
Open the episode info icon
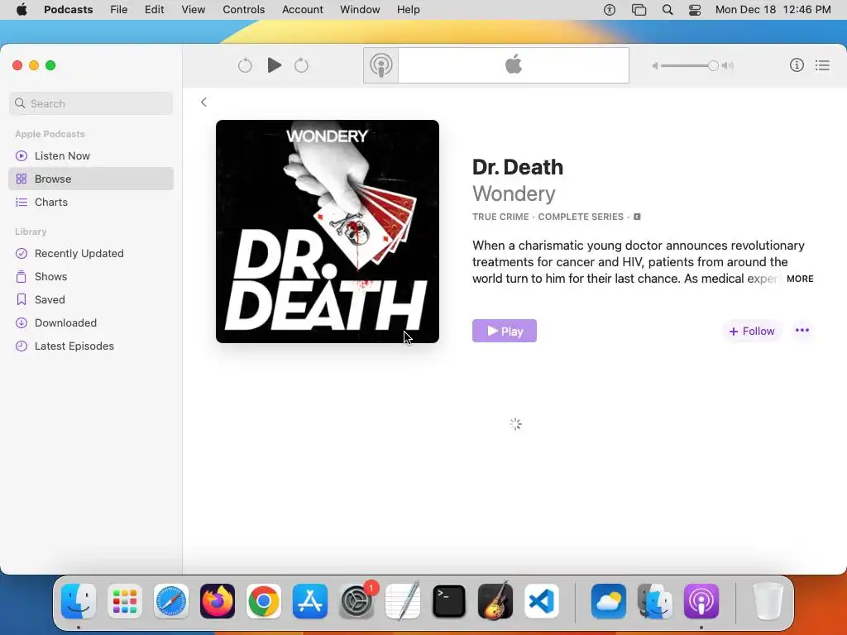point(797,65)
